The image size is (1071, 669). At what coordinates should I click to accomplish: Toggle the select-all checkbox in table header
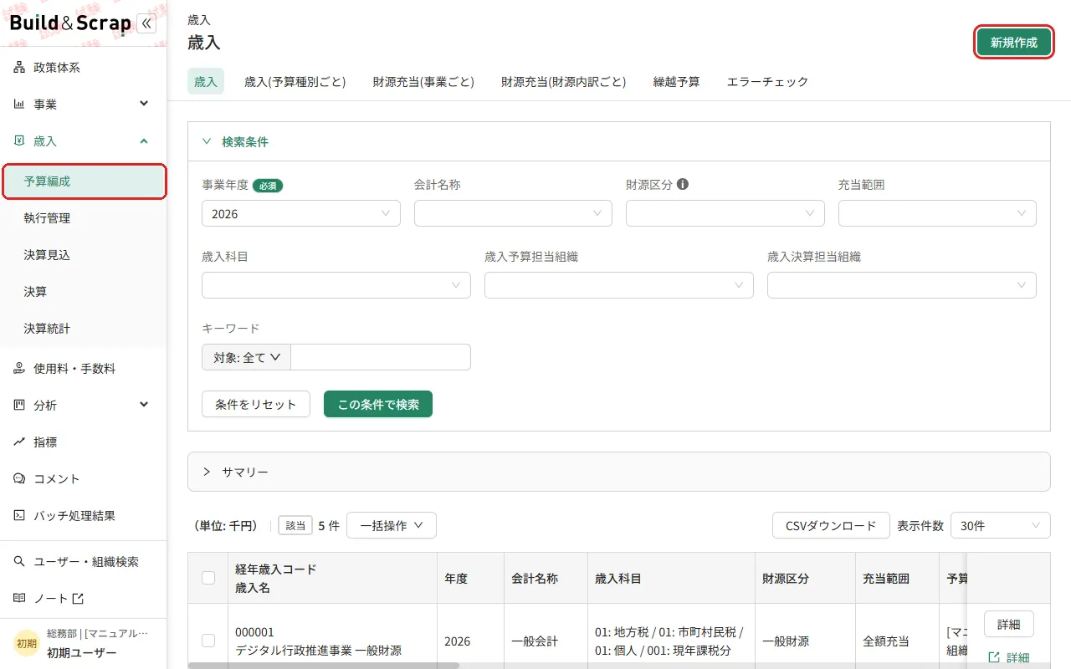(208, 578)
